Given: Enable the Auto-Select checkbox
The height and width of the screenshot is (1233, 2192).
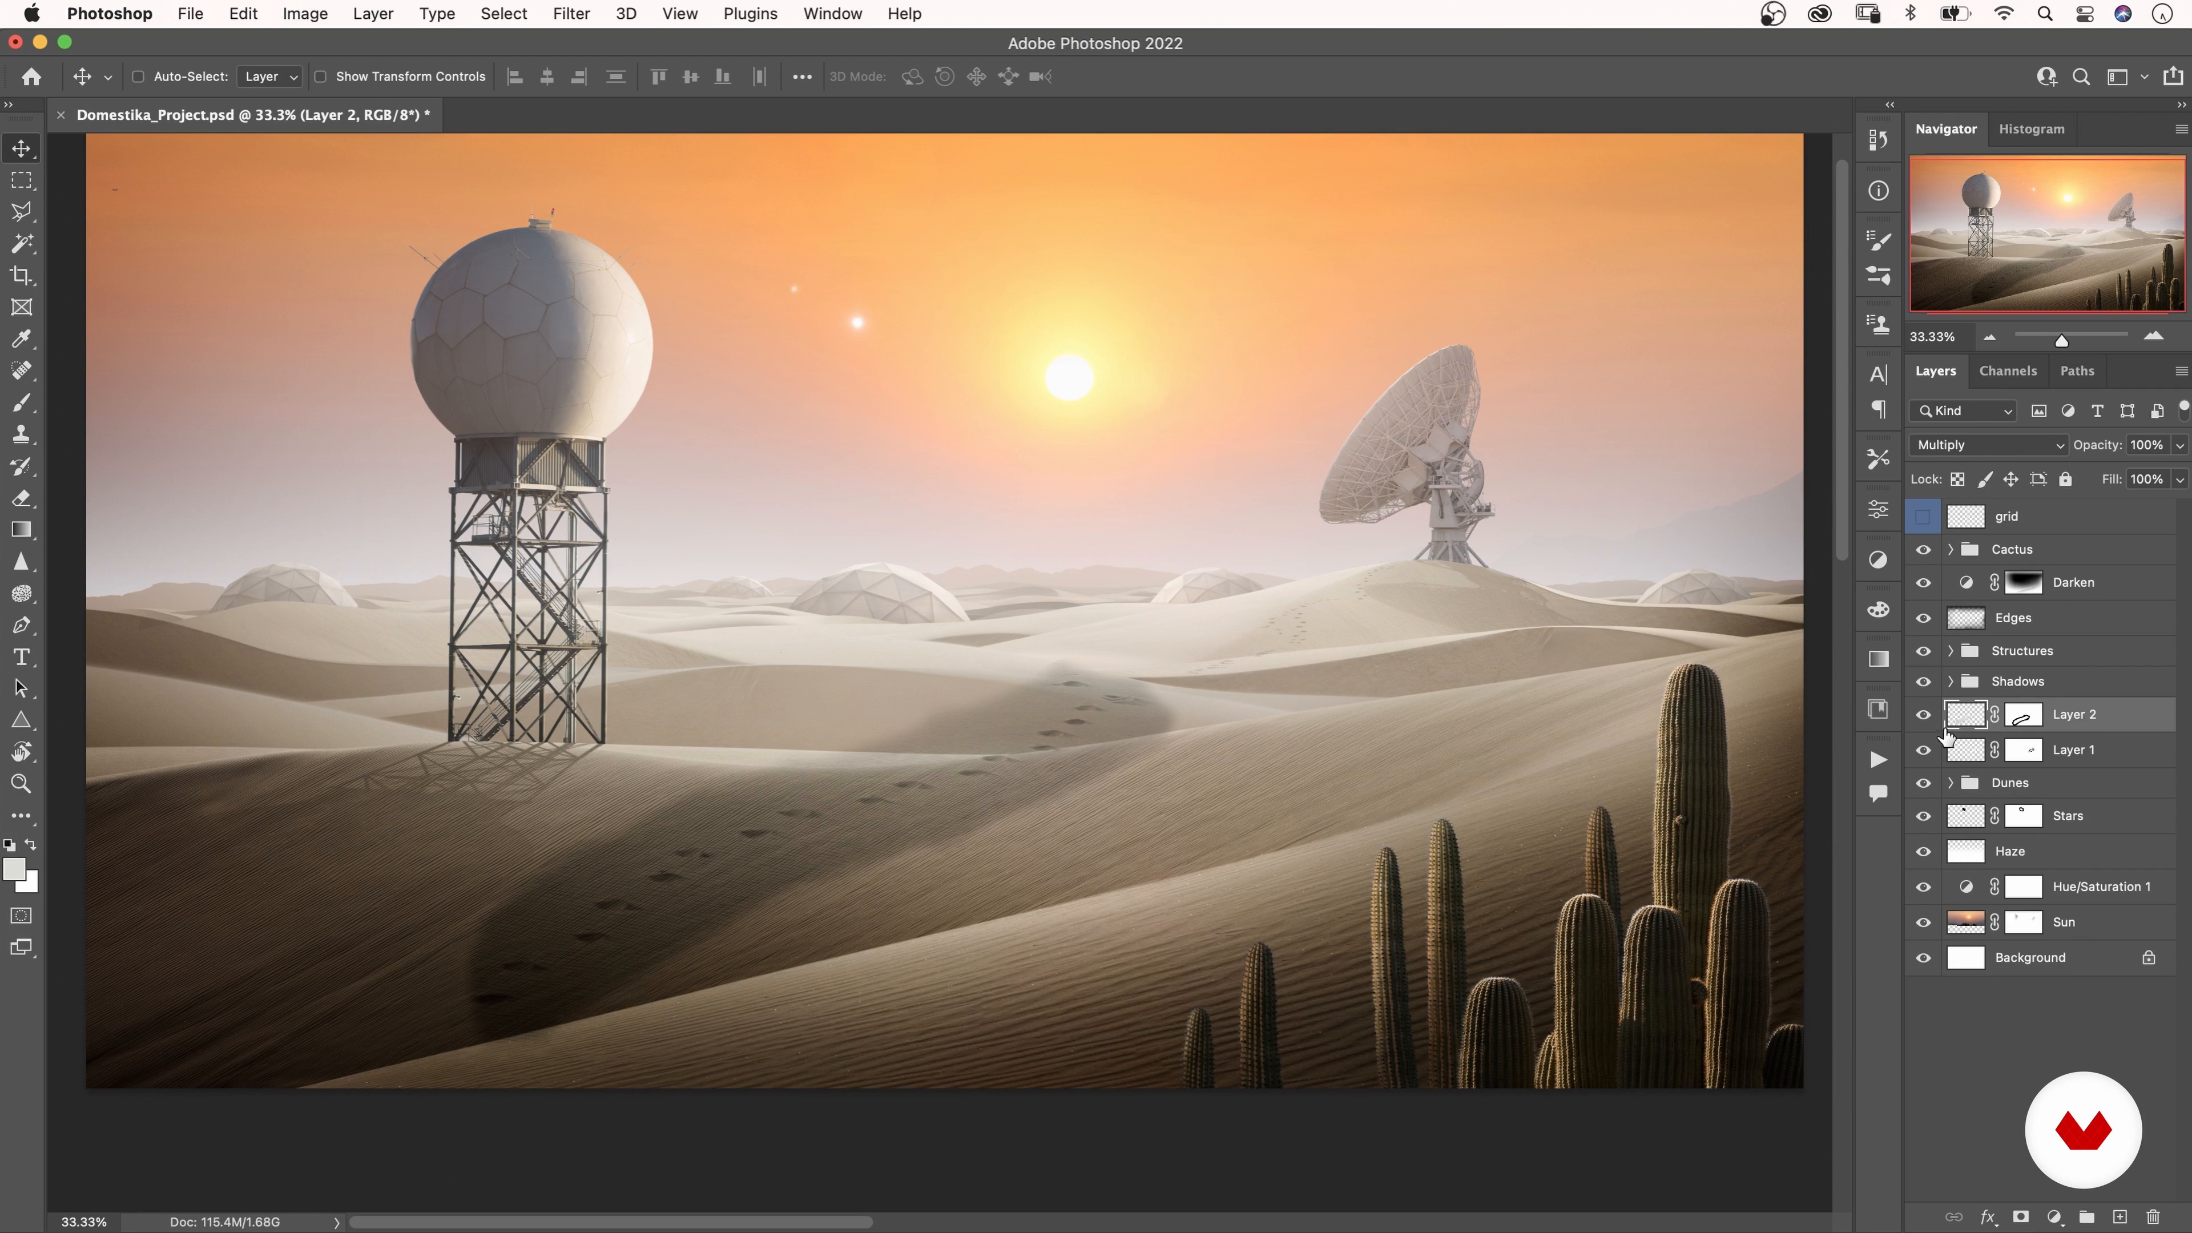Looking at the screenshot, I should 138,76.
